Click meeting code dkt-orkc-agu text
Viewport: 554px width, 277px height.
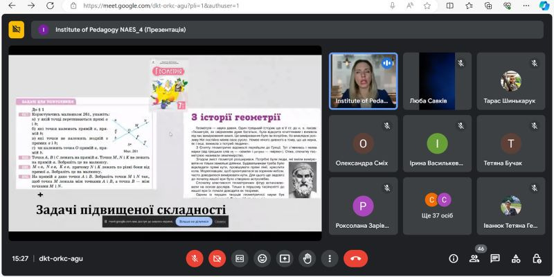point(61,258)
